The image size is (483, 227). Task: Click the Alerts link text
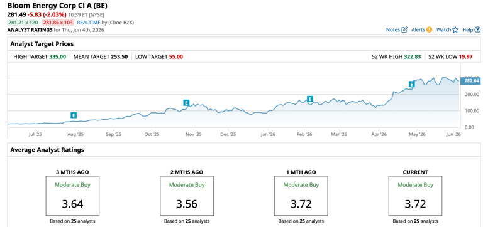coord(418,30)
